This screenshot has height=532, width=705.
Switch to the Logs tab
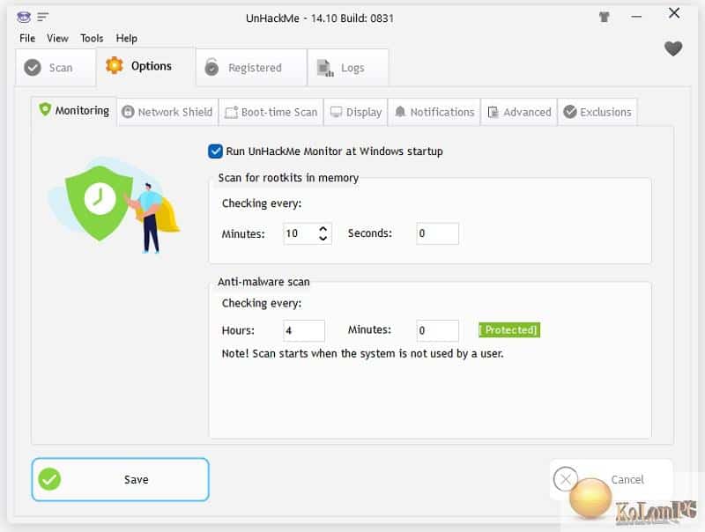click(x=348, y=68)
